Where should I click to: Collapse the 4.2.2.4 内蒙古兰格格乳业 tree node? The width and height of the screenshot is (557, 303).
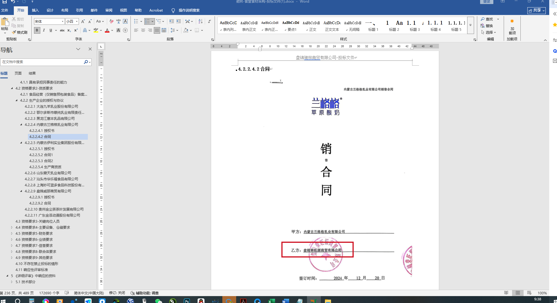(x=21, y=125)
